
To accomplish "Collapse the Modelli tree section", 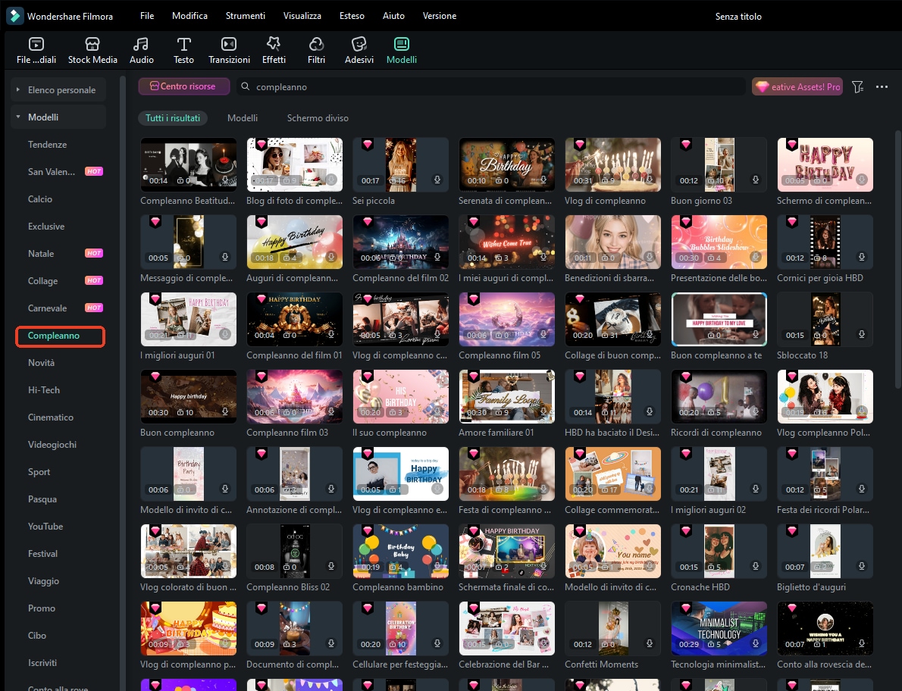I will click(x=17, y=117).
